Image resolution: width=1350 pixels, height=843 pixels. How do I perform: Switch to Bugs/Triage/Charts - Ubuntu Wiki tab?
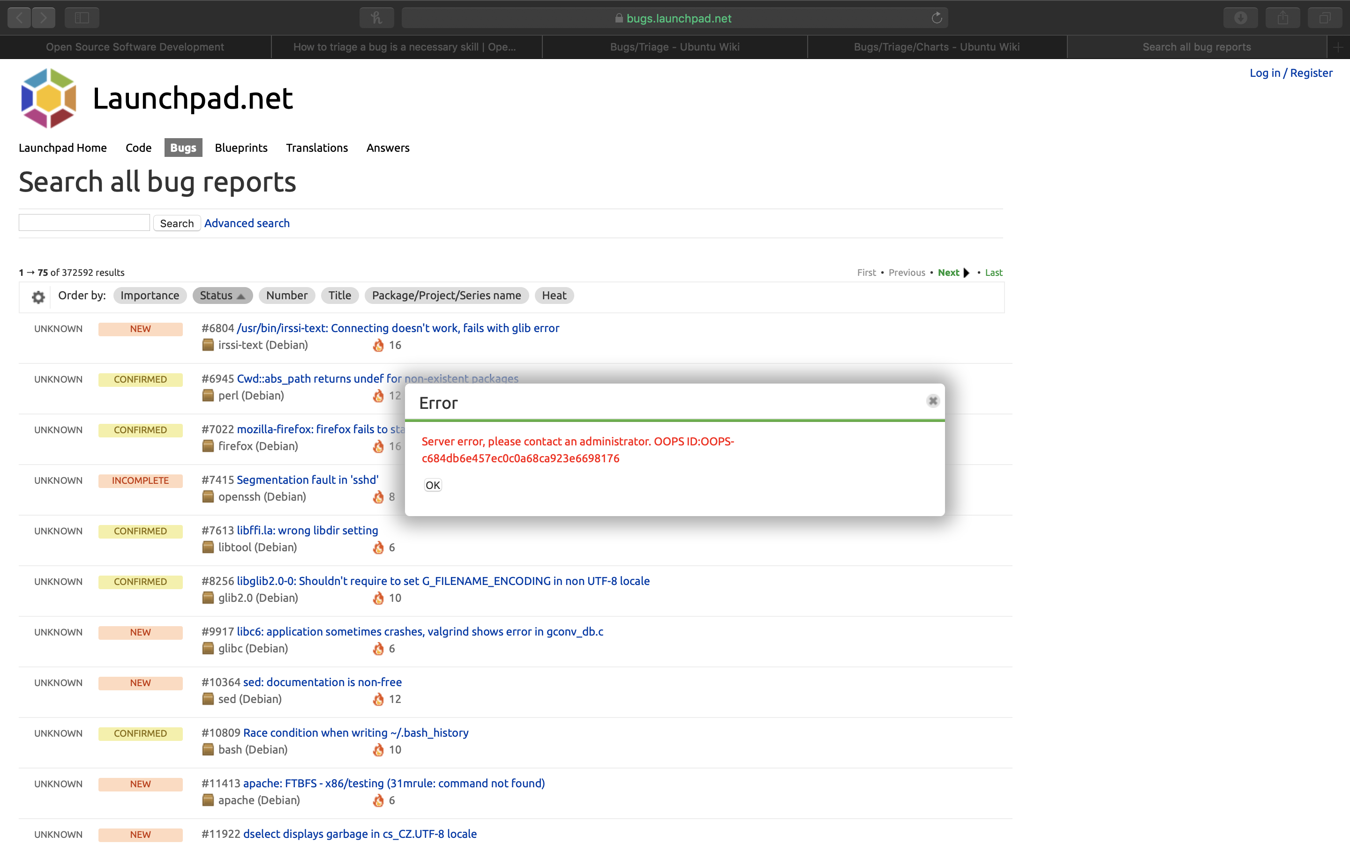(x=937, y=47)
